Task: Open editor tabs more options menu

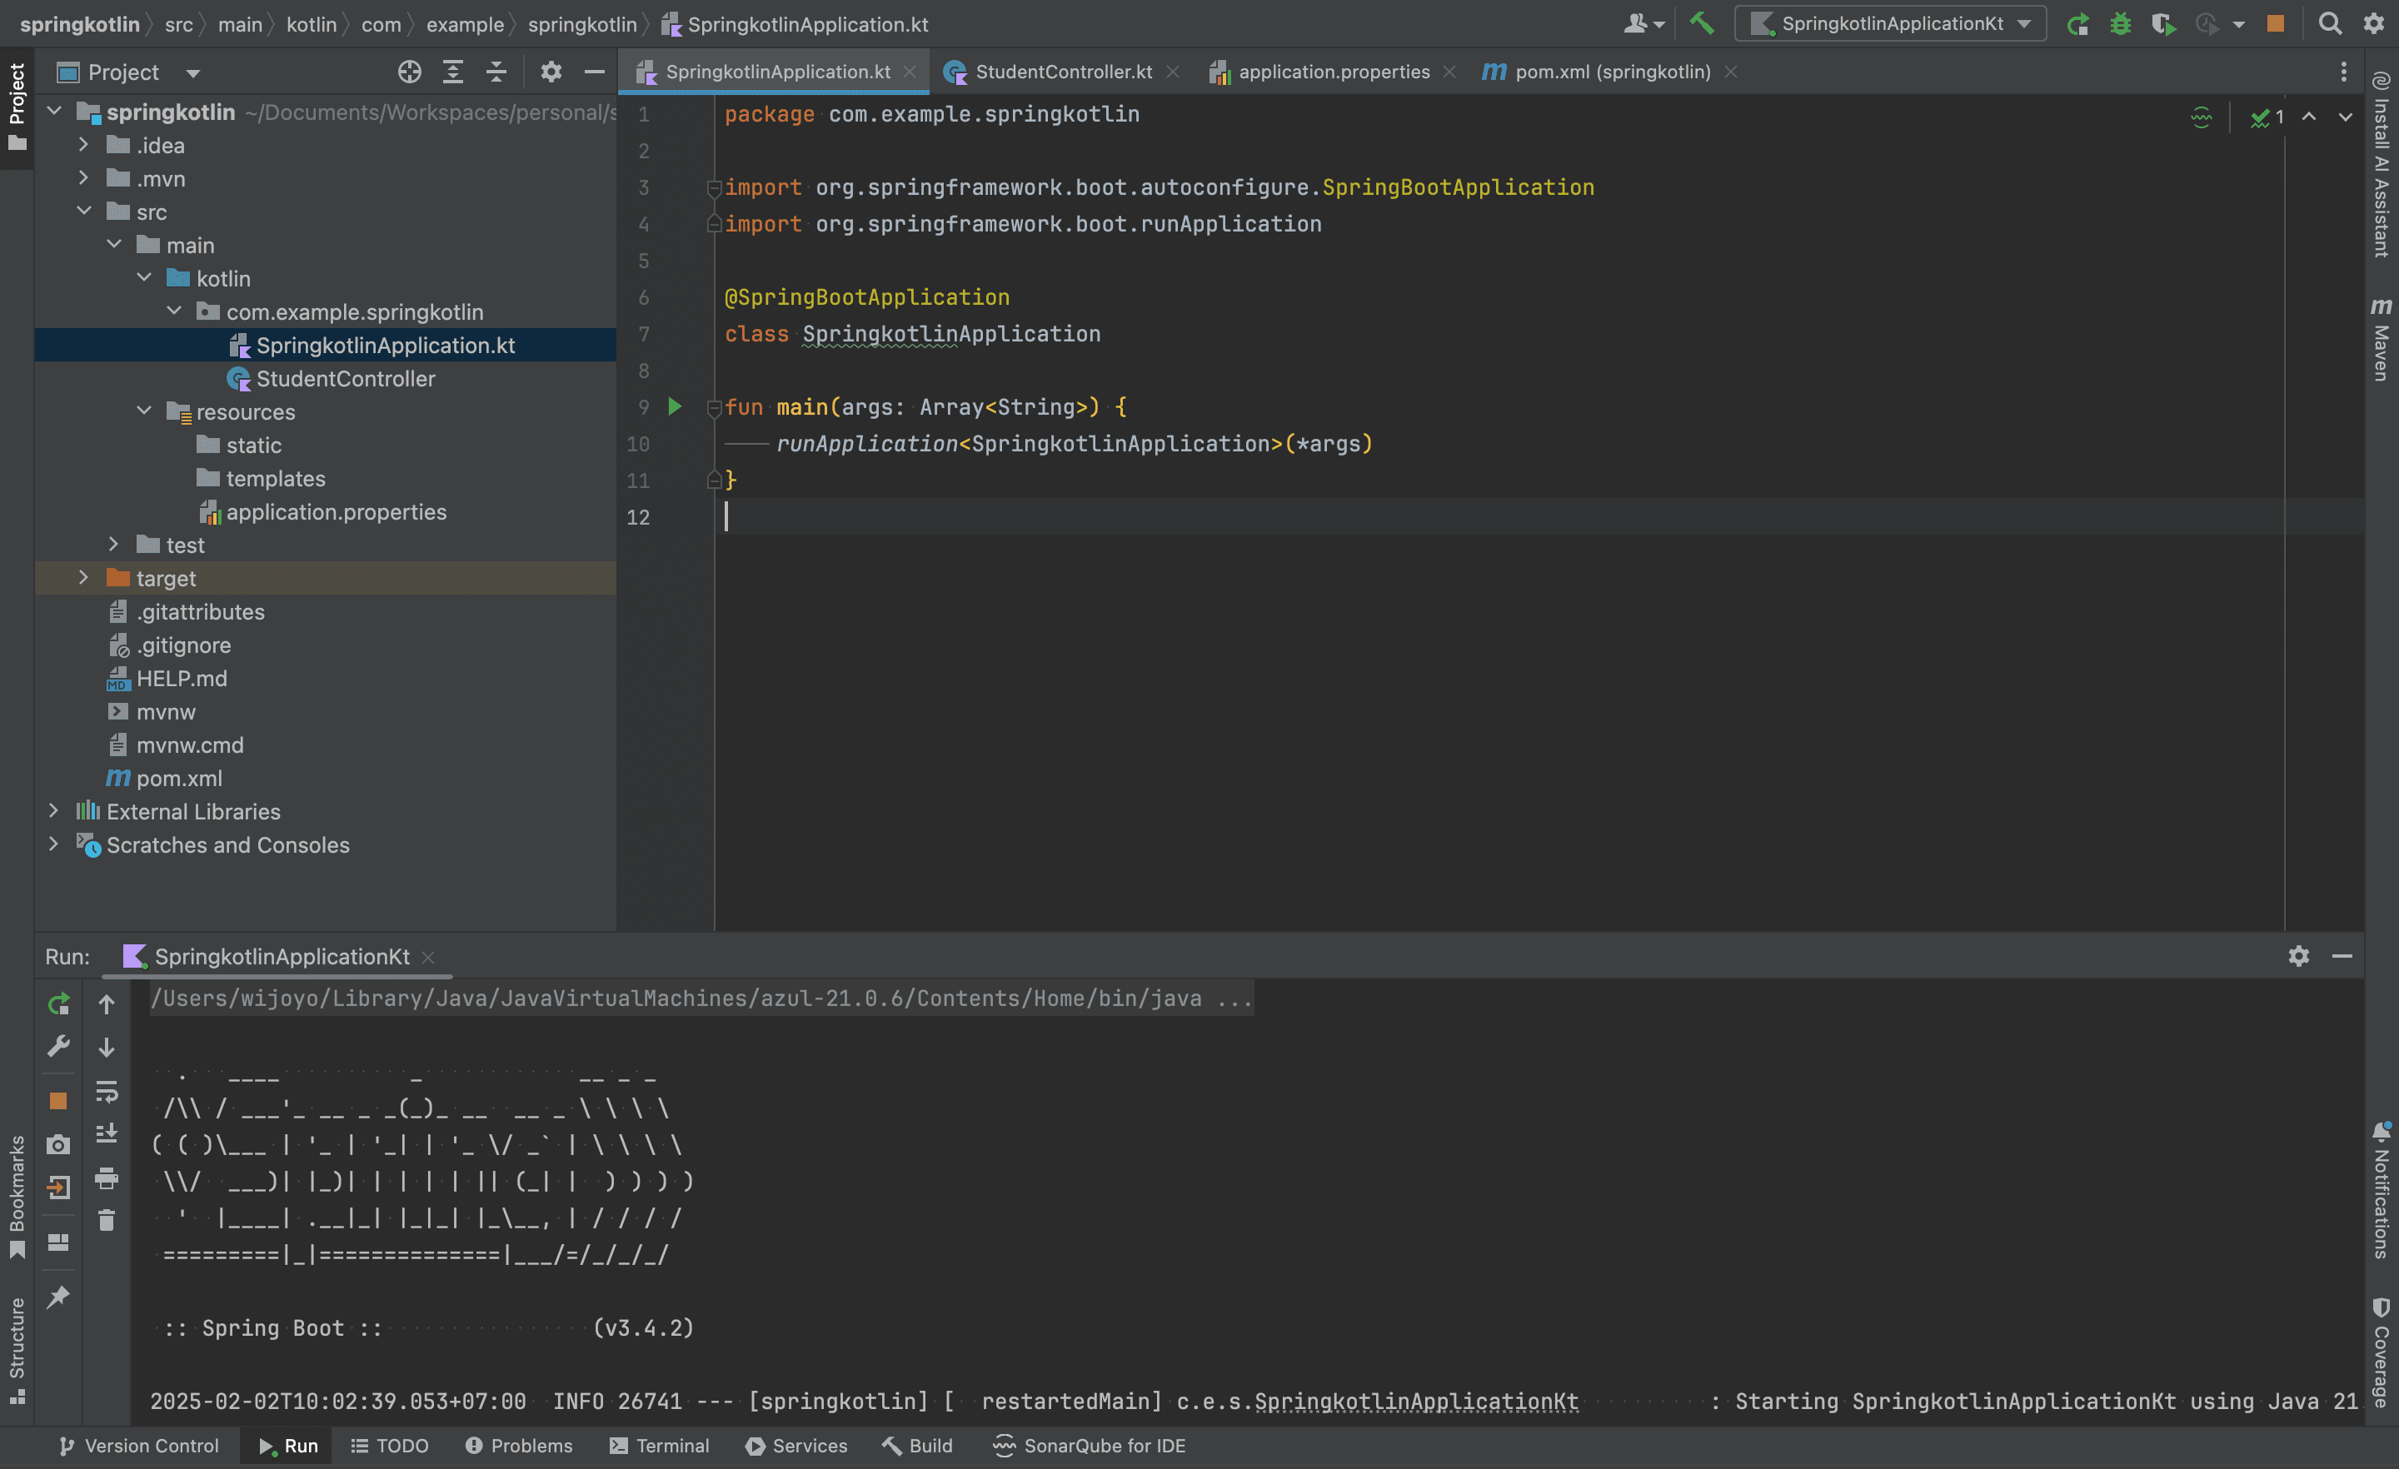Action: (2343, 71)
